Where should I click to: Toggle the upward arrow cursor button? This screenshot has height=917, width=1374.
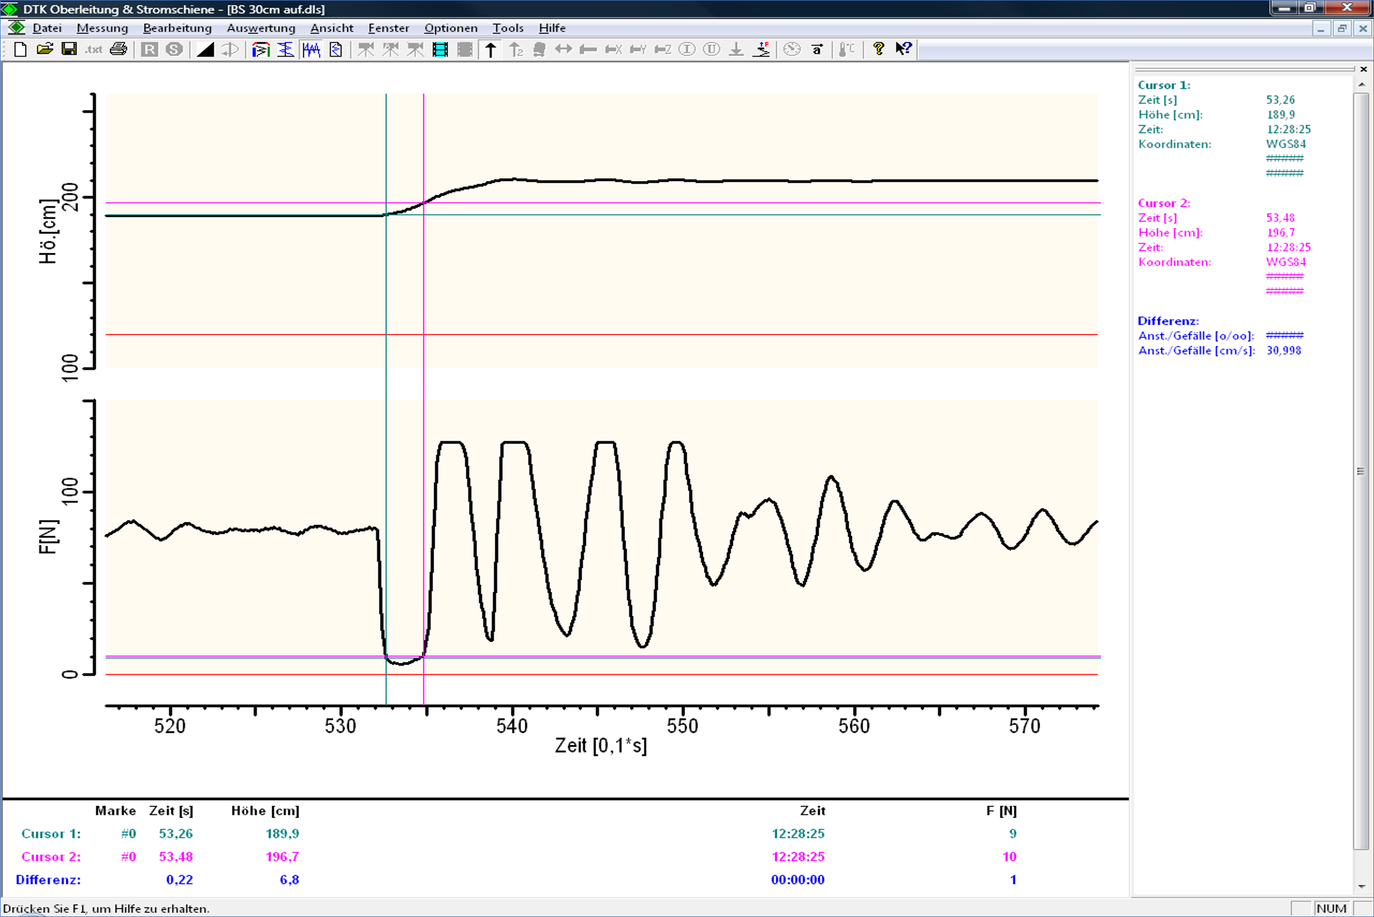[x=491, y=50]
